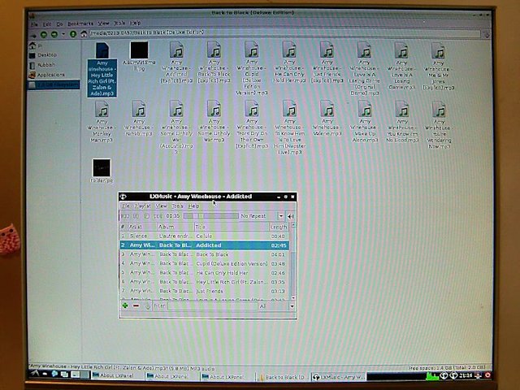Select playlist track He Can Only Hold Her

204,273
